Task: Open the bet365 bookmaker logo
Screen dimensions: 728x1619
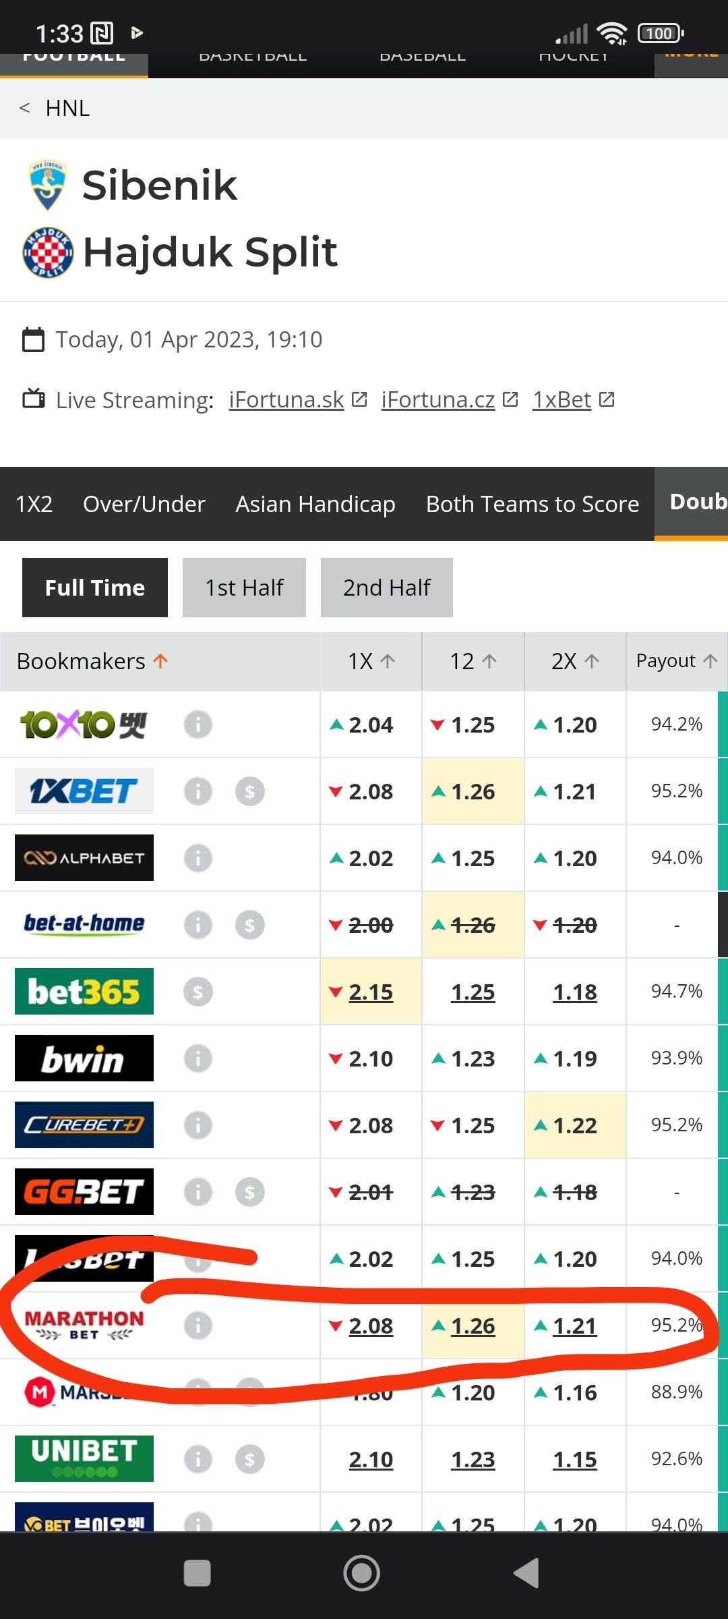Action: 84,991
